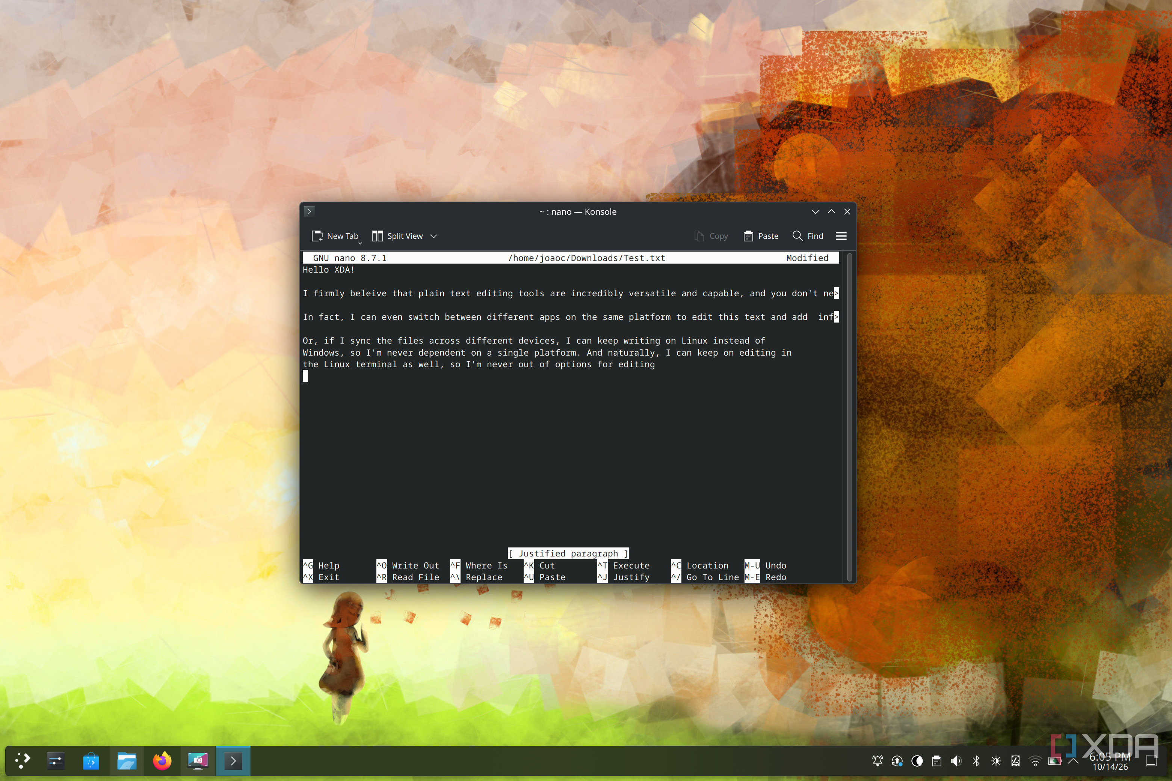Open Find in Konsole toolbar

tap(808, 236)
